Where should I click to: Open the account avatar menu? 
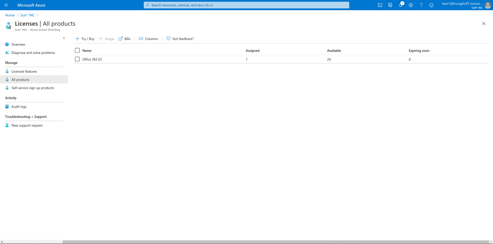click(488, 5)
